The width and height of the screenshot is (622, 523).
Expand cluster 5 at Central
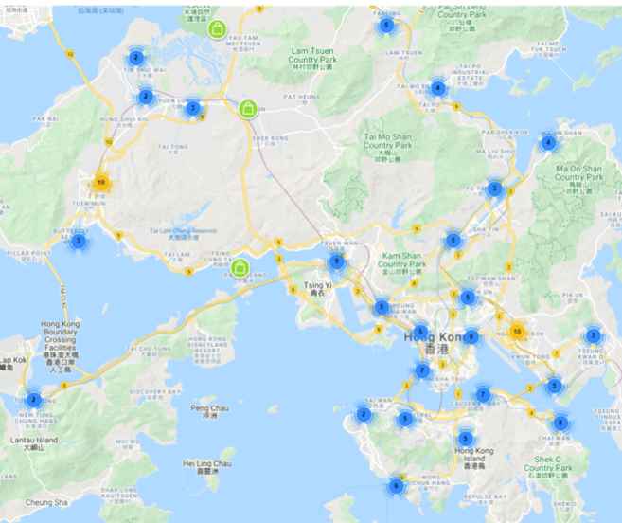click(405, 419)
